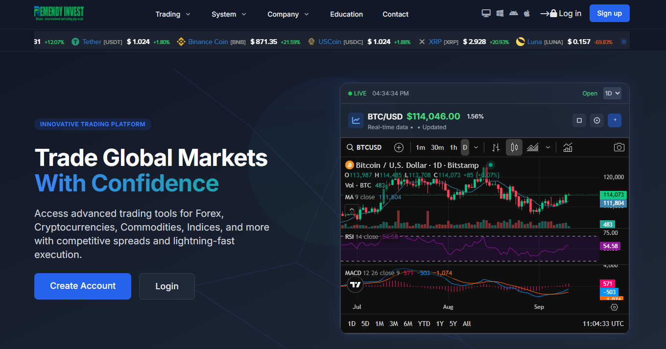Open the Contact page
This screenshot has height=349, width=666.
(x=396, y=14)
